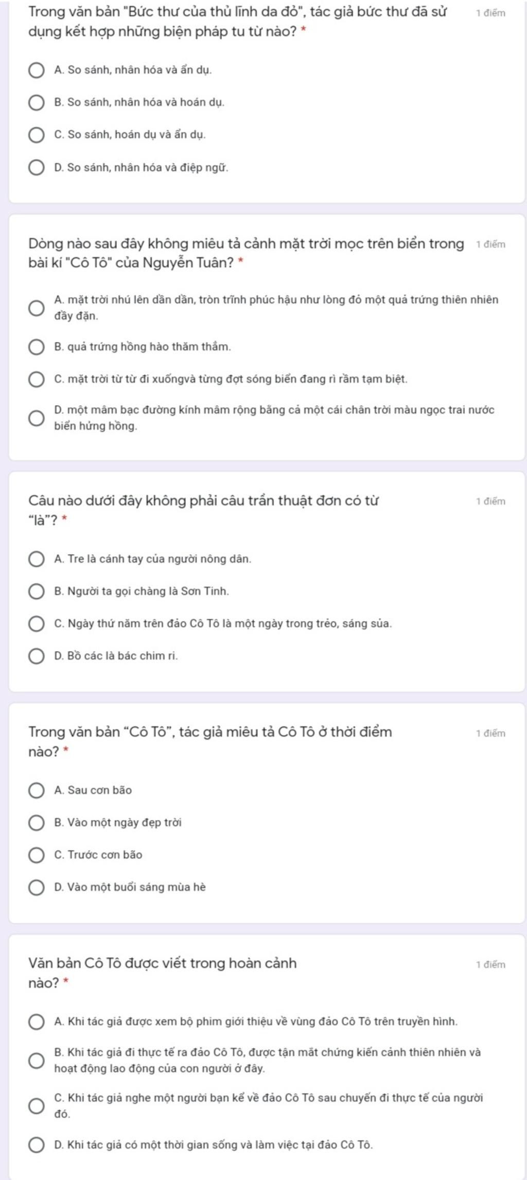The image size is (527, 1180).
Task: Select option D. So sánh, nhân hóa và điệp ngữ
Action: [36, 168]
